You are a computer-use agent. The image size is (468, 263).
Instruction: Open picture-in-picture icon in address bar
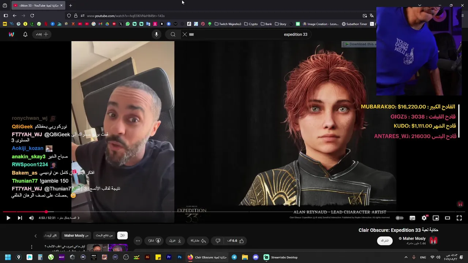[x=365, y=16]
